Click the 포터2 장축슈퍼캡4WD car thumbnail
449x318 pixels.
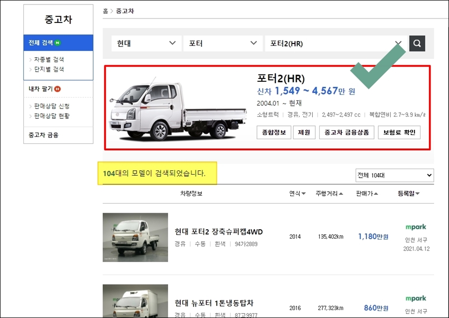click(135, 237)
